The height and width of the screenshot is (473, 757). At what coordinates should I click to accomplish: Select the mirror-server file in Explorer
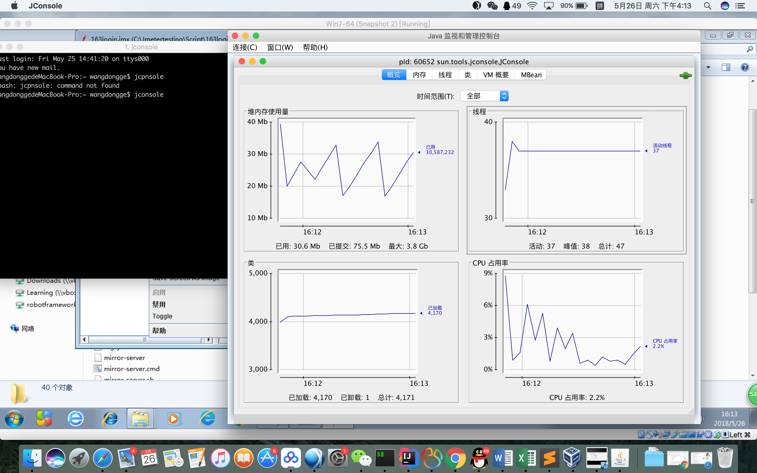tap(125, 358)
